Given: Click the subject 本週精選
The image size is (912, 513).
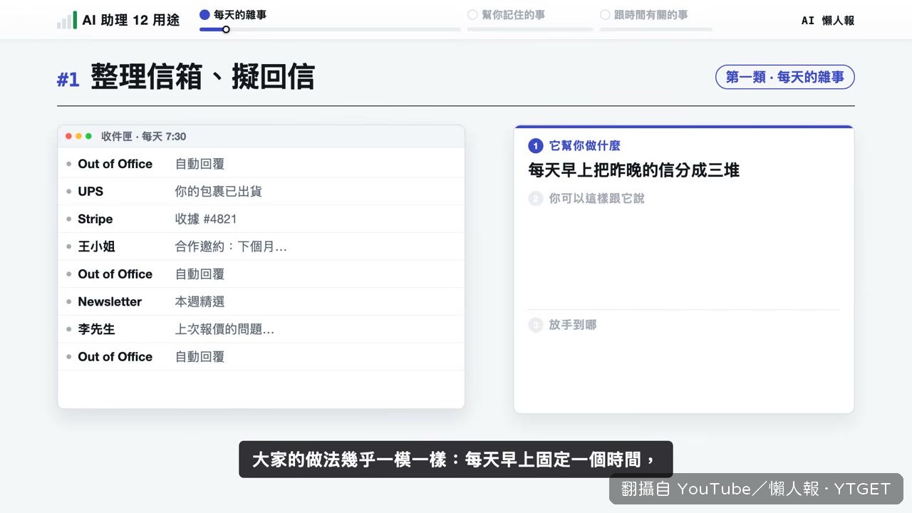Looking at the screenshot, I should 200,302.
